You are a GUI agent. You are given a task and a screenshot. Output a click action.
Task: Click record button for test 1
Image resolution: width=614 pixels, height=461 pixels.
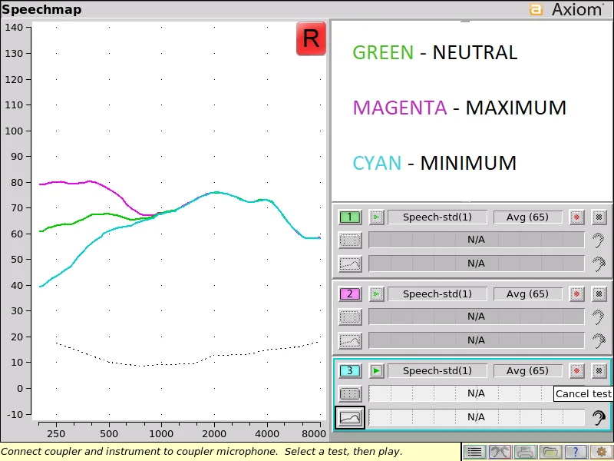576,217
